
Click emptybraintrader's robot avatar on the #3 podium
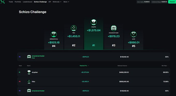[x=114, y=28]
